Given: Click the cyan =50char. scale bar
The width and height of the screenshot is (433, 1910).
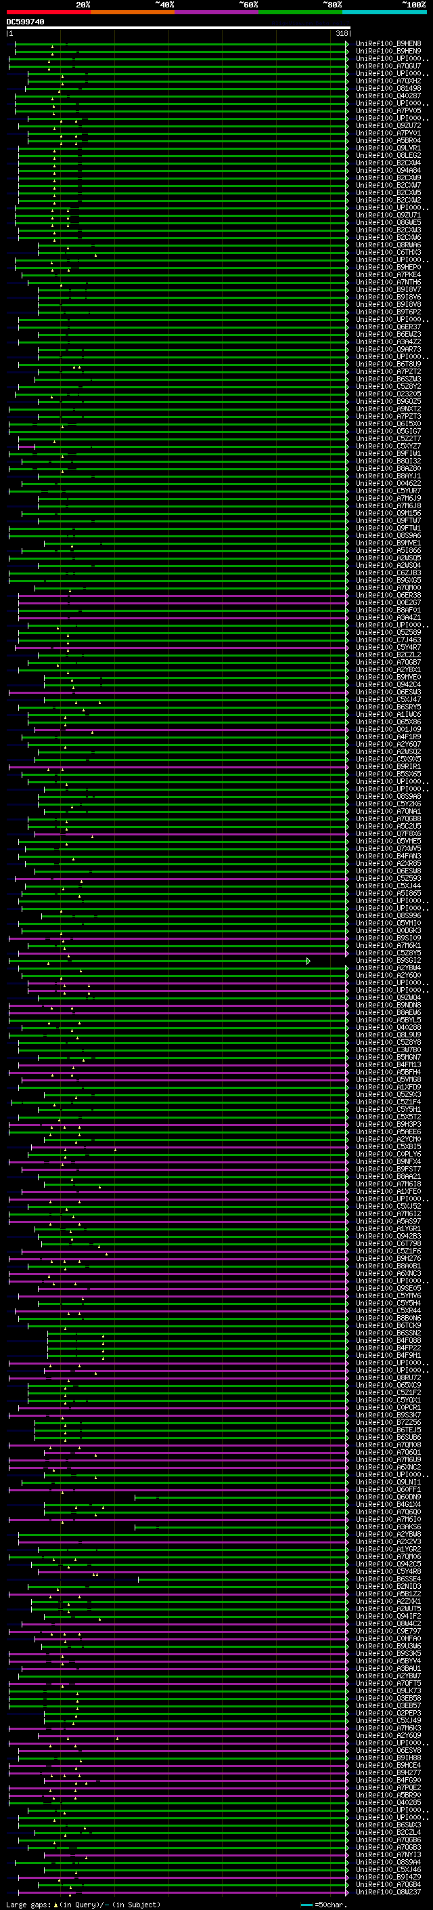Looking at the screenshot, I should click(x=306, y=1904).
